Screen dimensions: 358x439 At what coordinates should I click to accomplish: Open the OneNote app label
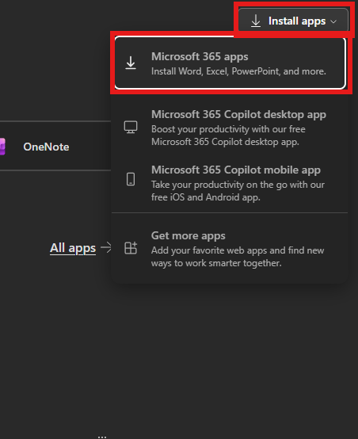click(46, 147)
